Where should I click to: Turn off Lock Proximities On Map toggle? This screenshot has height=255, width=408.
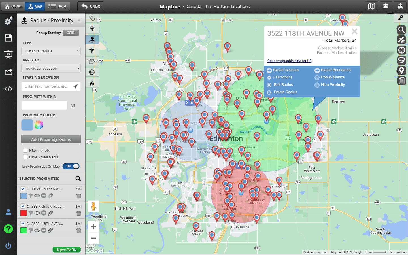(x=71, y=166)
